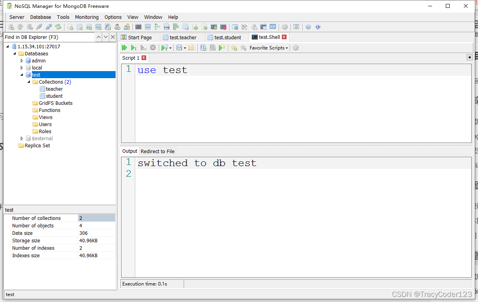Click the yellow folder with green arrow shell icon
Screen dimensions: 478x302
[222, 48]
